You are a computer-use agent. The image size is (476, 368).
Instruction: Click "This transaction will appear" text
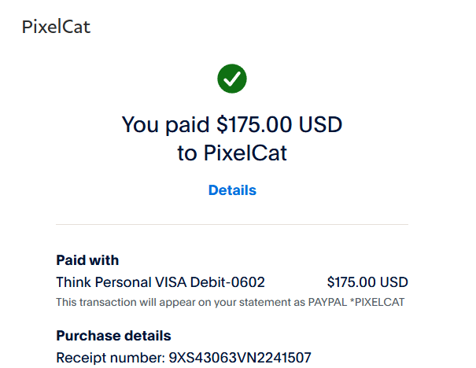click(122, 302)
